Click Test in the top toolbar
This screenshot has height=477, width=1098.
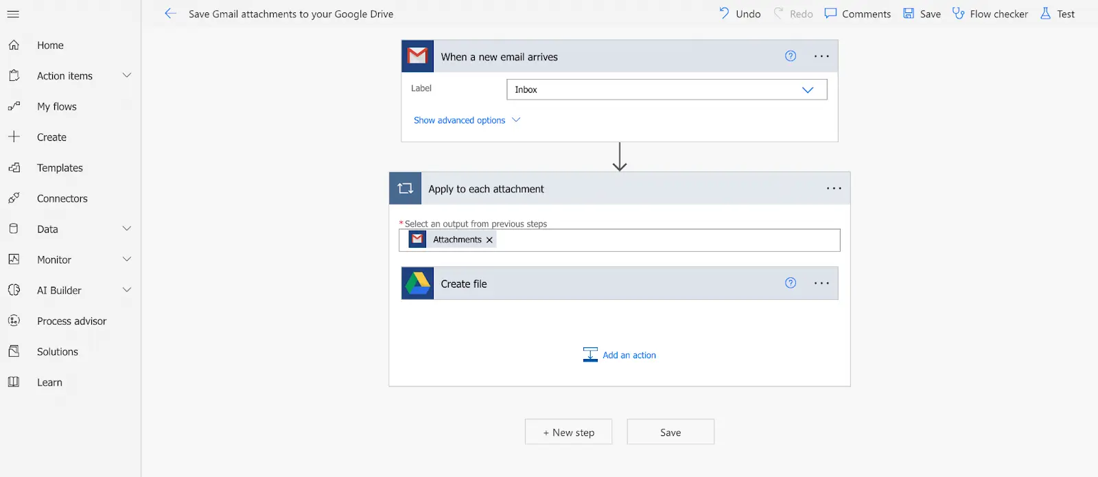pyautogui.click(x=1058, y=14)
